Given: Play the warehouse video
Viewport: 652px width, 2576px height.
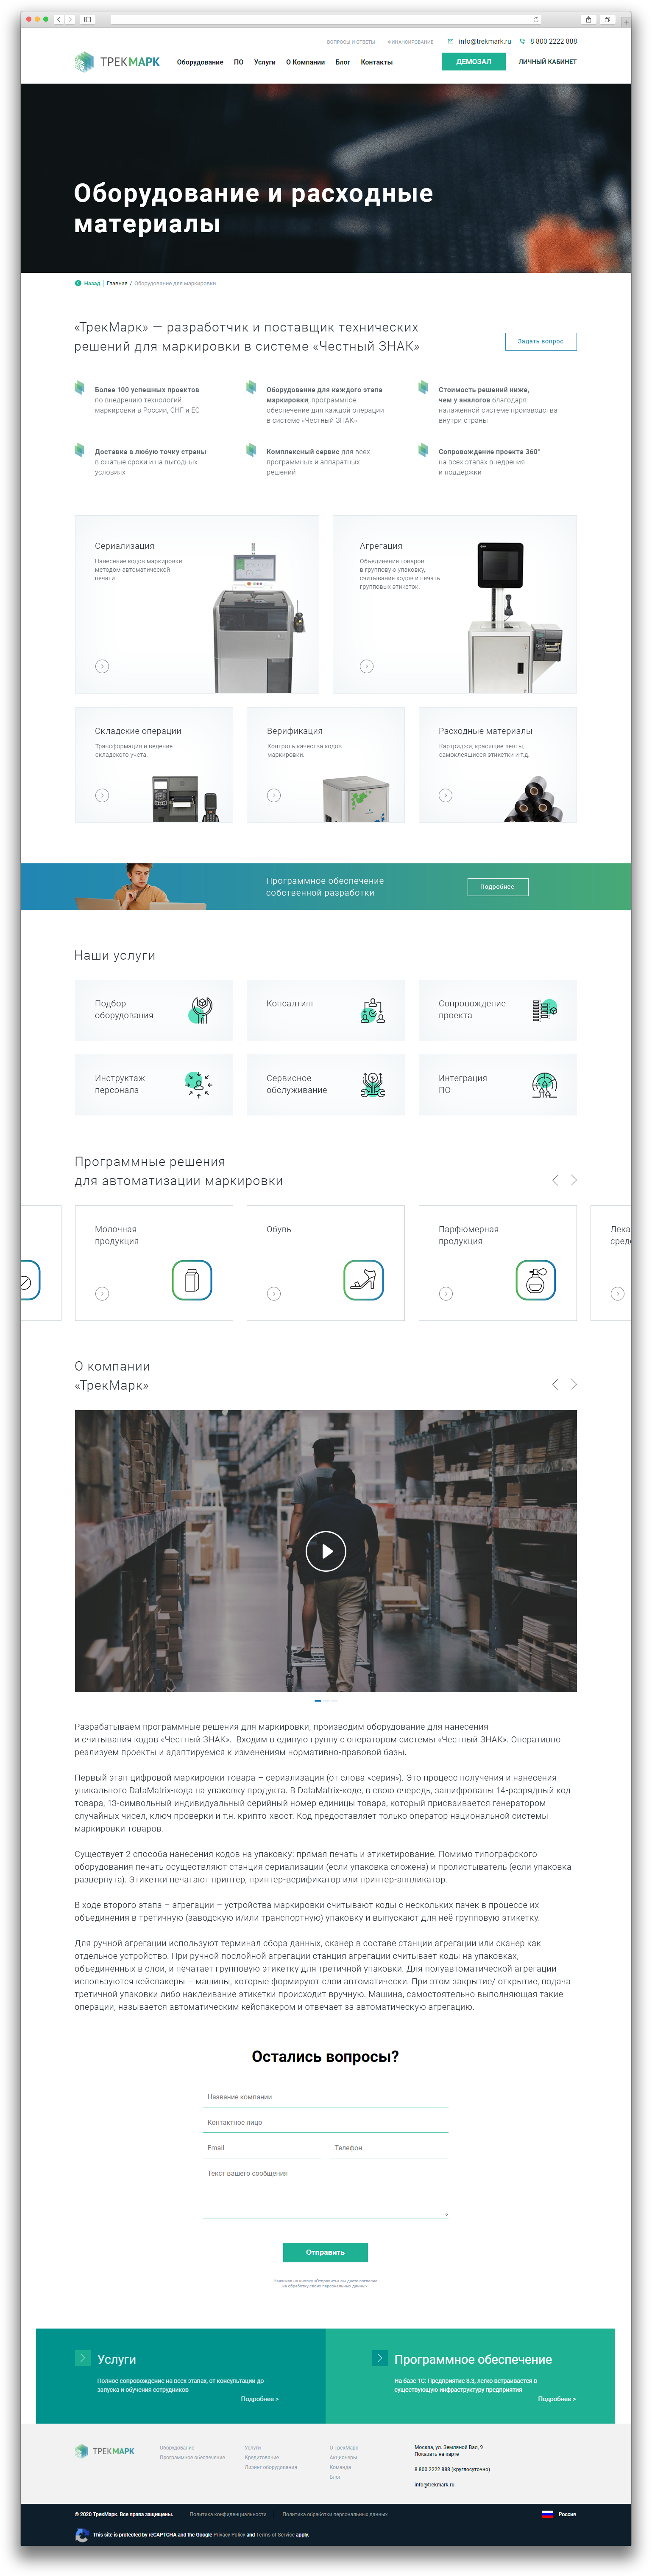Looking at the screenshot, I should point(326,1551).
